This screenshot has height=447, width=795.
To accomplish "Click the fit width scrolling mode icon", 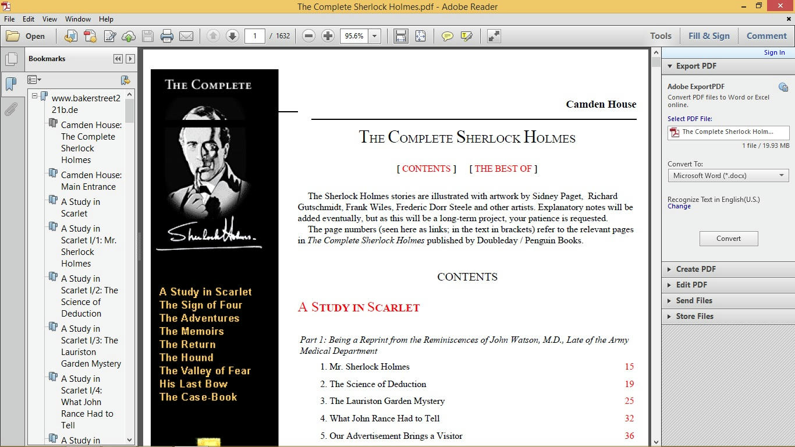I will click(401, 36).
